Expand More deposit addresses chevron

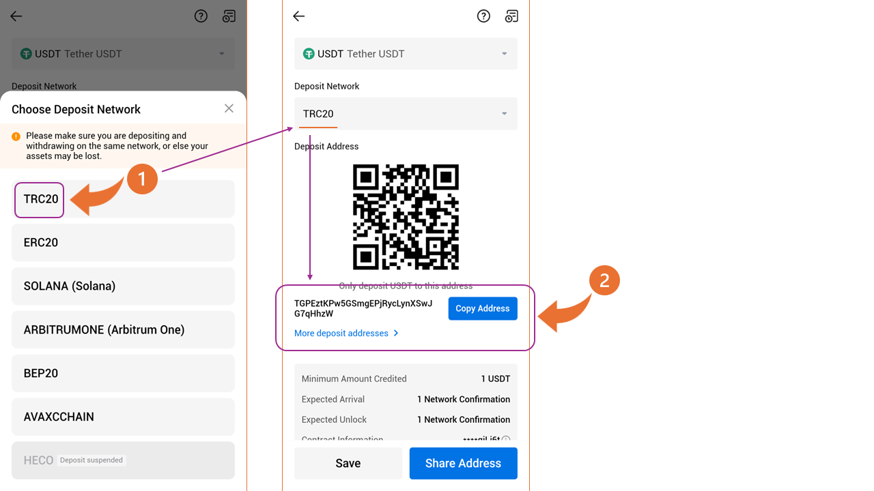pos(396,333)
